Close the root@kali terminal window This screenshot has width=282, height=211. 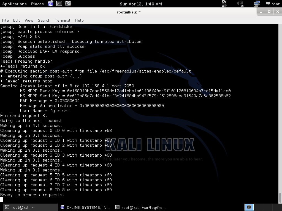(x=278, y=12)
